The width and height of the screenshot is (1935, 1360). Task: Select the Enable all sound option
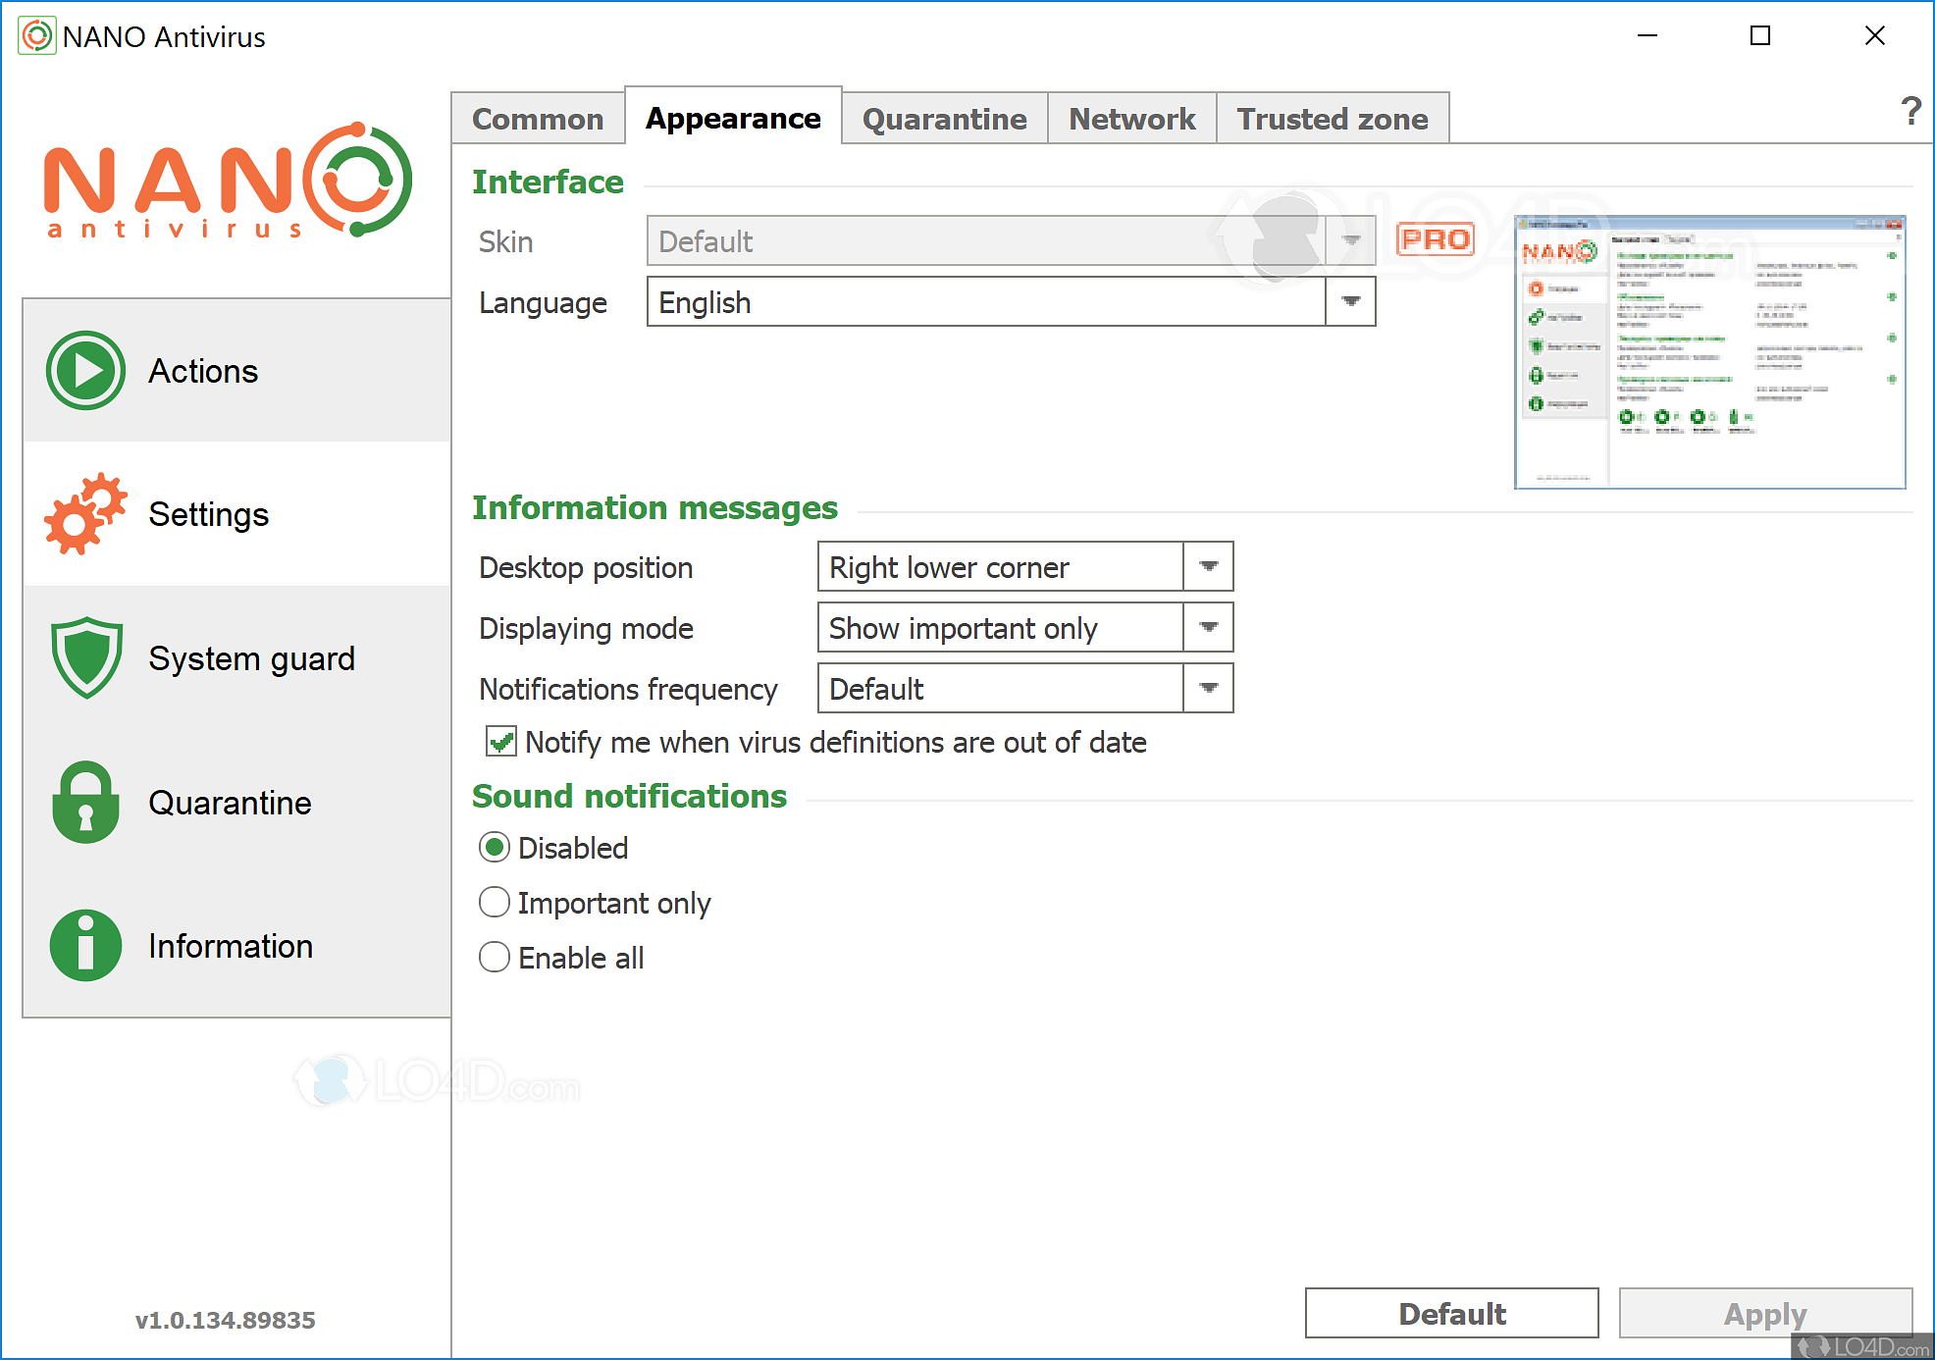tap(495, 957)
